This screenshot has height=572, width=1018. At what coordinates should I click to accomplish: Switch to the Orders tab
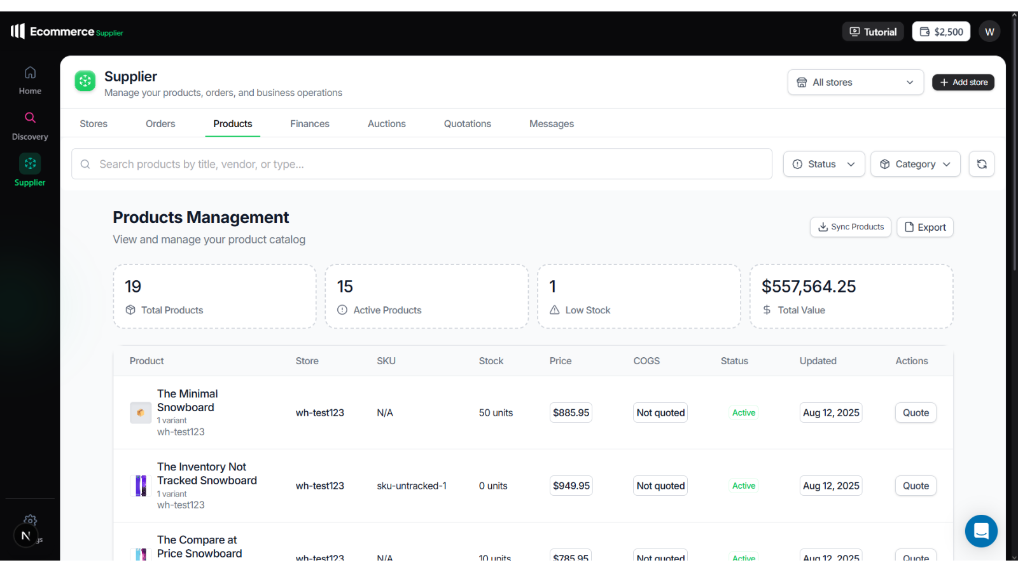point(160,123)
